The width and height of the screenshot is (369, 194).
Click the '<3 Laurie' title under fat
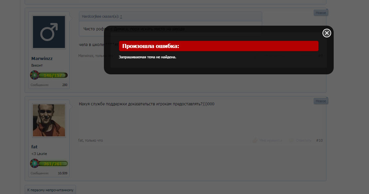tap(39, 154)
